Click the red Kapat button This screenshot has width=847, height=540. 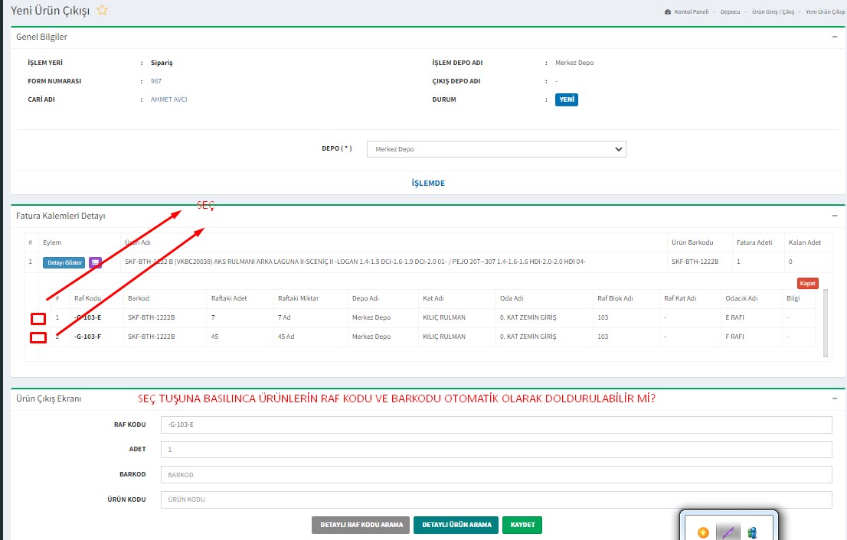(x=807, y=283)
